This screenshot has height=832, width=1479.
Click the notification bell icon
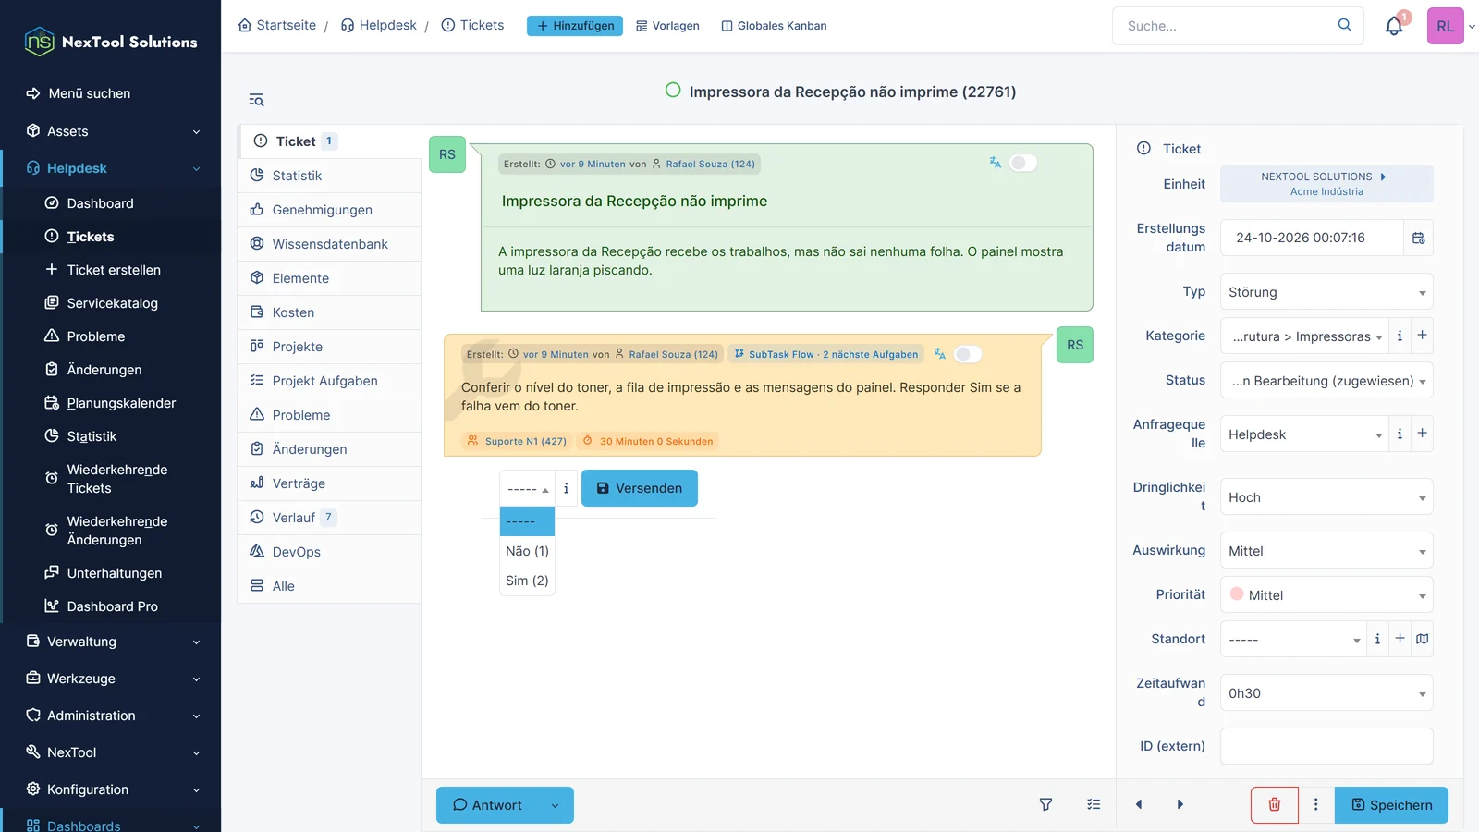click(1394, 26)
